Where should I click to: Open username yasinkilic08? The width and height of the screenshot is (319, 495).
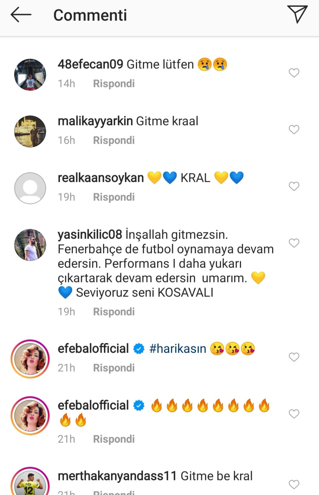tap(90, 235)
